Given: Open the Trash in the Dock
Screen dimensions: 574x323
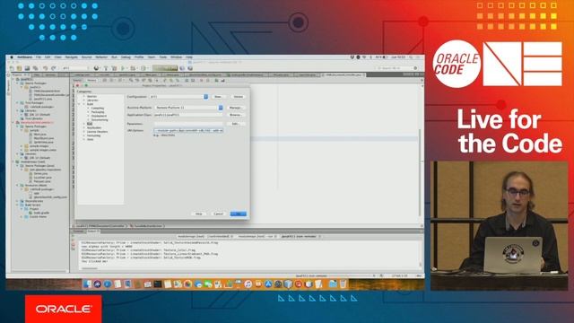Looking at the screenshot, I should click(x=343, y=284).
